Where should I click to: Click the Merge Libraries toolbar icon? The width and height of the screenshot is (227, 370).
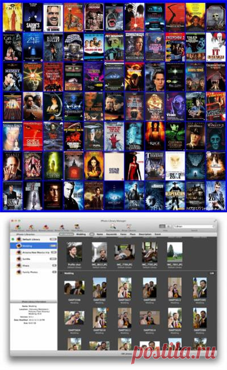pyautogui.click(x=129, y=227)
